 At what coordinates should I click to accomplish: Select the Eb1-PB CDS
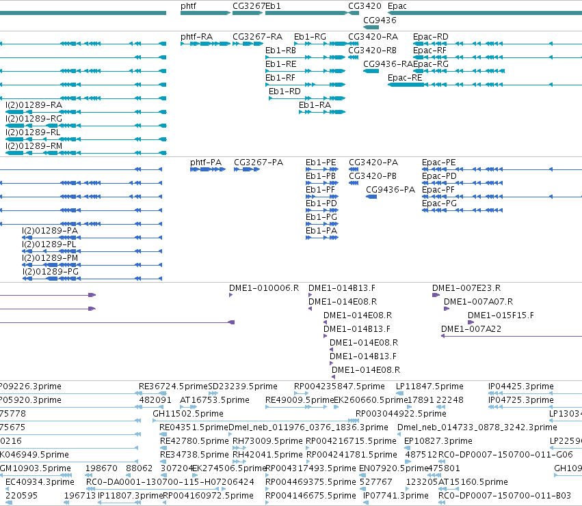pos(322,183)
